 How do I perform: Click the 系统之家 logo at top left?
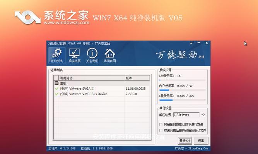click(x=27, y=17)
